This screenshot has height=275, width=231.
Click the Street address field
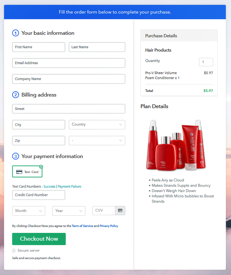point(68,109)
